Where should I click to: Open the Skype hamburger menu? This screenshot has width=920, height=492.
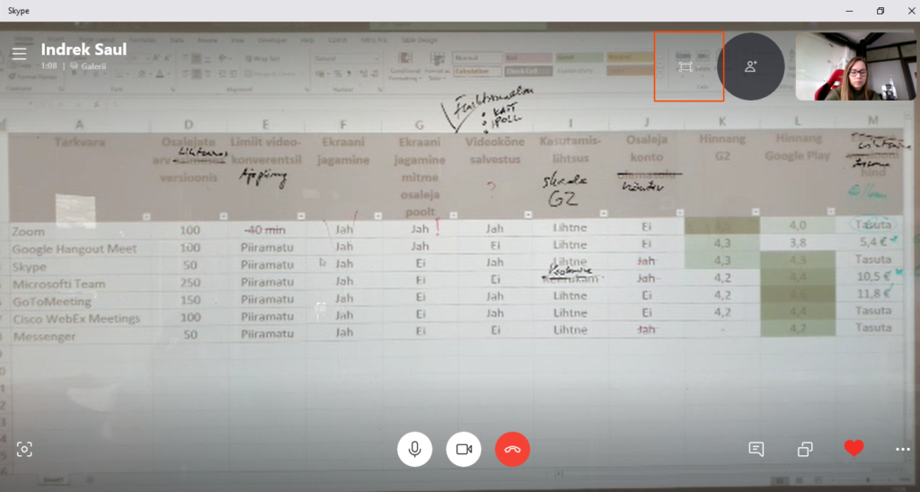tap(20, 53)
